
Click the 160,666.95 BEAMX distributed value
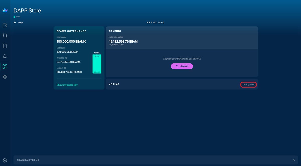(67, 52)
